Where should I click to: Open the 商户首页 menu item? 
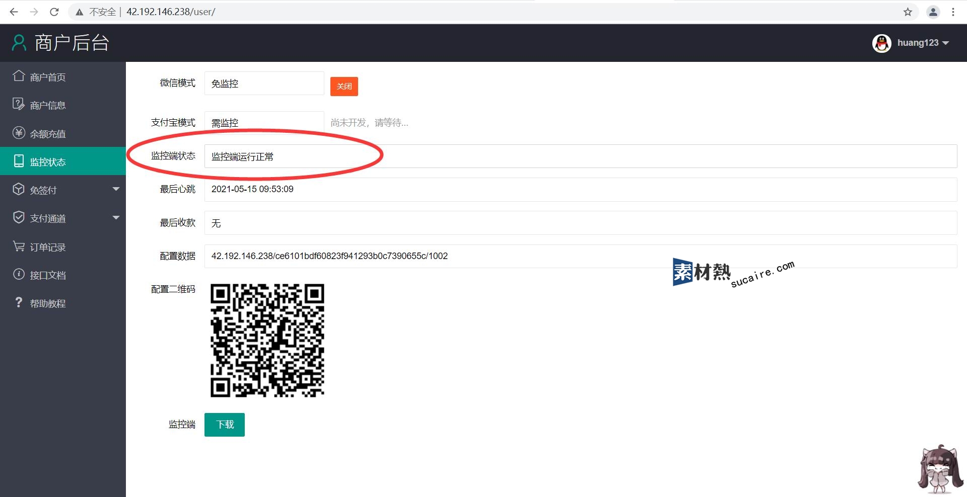click(63, 76)
